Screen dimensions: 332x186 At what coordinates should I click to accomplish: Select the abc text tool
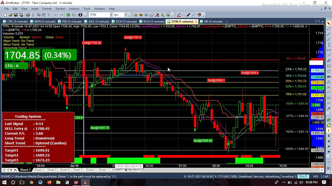329,76
